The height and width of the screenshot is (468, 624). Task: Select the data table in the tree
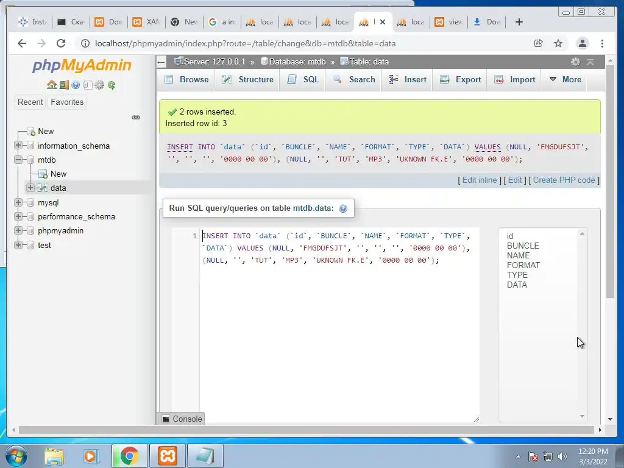pyautogui.click(x=58, y=188)
